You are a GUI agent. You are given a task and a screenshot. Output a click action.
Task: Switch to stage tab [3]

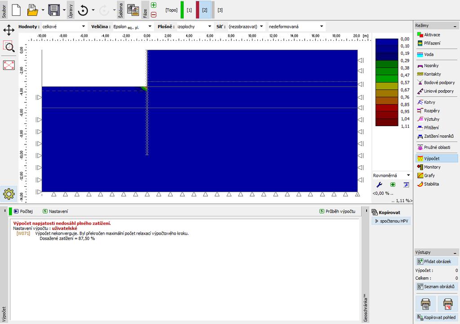[220, 10]
